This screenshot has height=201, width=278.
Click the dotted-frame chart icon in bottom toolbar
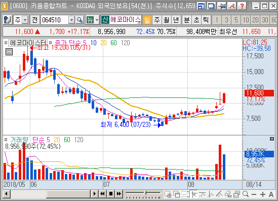point(185,194)
